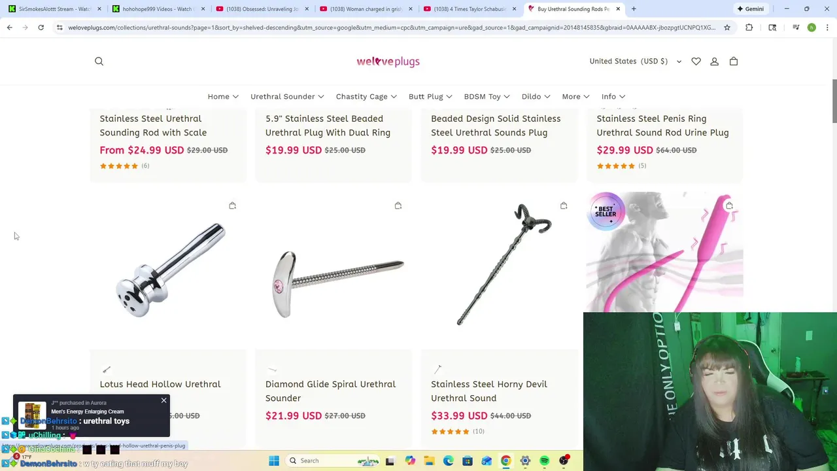The width and height of the screenshot is (837, 471).
Task: Quick-add the Lotus Head Hollow product
Action: pyautogui.click(x=232, y=205)
